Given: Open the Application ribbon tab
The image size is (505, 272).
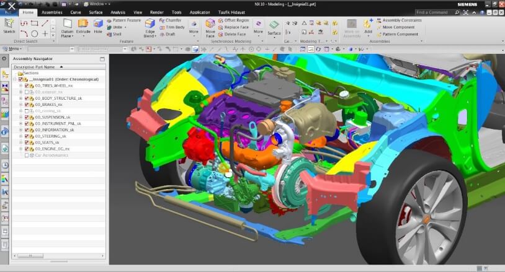Looking at the screenshot, I should point(200,12).
